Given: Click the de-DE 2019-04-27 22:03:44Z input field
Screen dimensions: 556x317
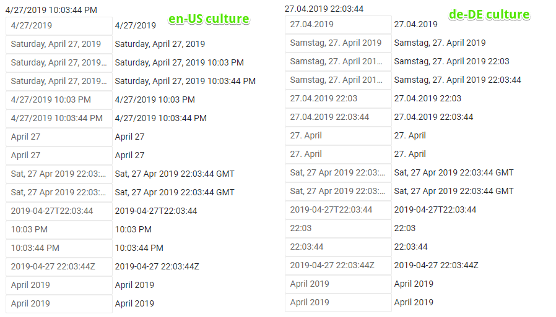Looking at the screenshot, I should click(x=338, y=266).
